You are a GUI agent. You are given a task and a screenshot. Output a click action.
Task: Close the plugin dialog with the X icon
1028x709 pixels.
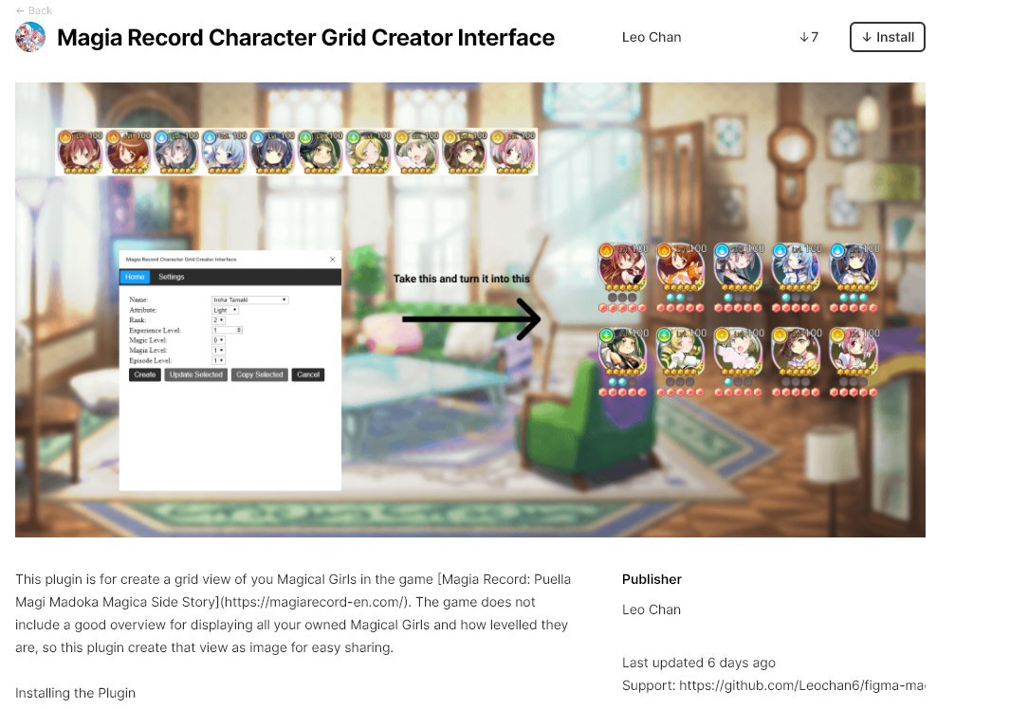[x=333, y=260]
